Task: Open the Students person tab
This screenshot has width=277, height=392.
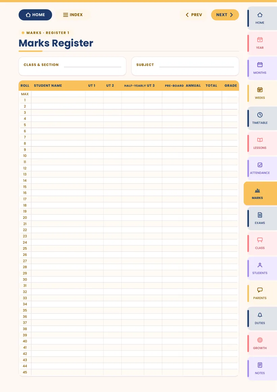Action: 262,268
